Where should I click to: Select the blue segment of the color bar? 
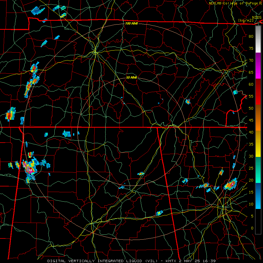coord(258,196)
